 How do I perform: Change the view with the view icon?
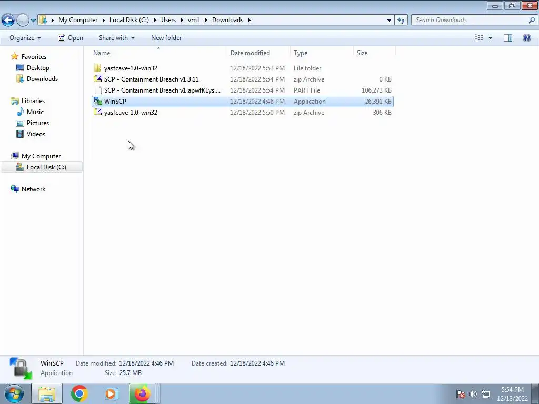(x=479, y=38)
